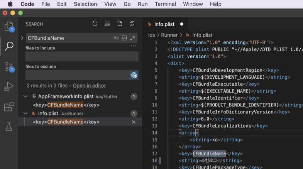Viewport: 303px width, 169px height.
Task: Dismiss the Info.plist CFBundleName match
Action: [134, 122]
